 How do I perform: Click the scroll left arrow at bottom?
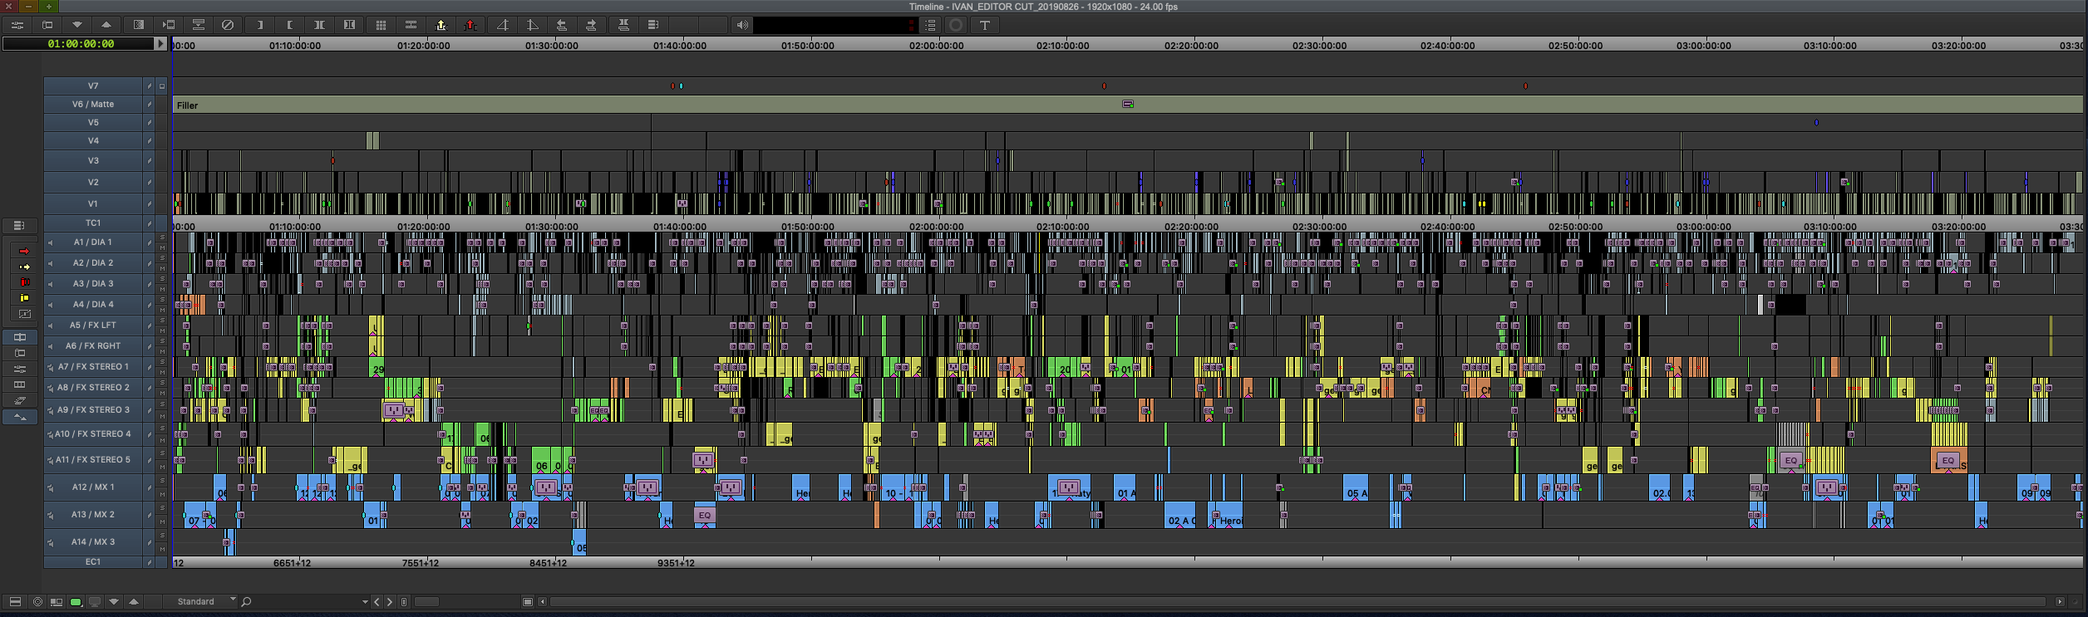[543, 602]
